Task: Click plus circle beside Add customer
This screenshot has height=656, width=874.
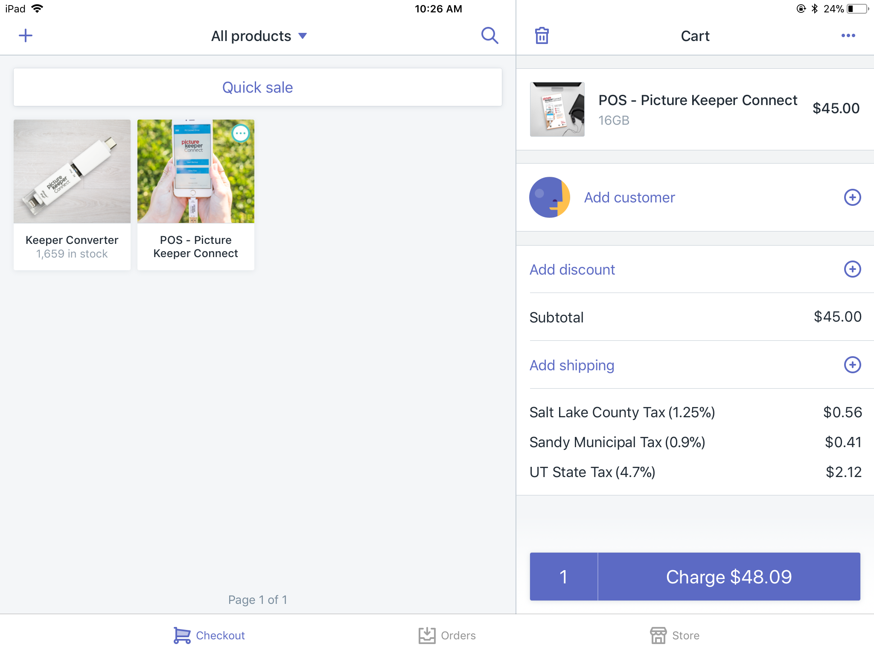Action: [x=852, y=197]
